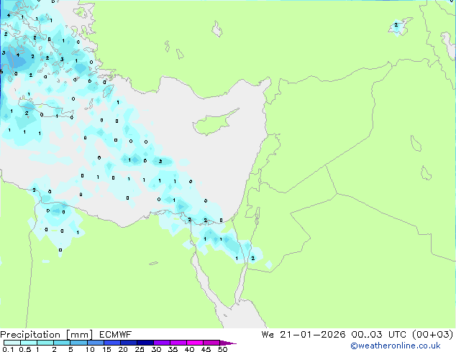Select the 2–5 mm legend color swatch

62,343
